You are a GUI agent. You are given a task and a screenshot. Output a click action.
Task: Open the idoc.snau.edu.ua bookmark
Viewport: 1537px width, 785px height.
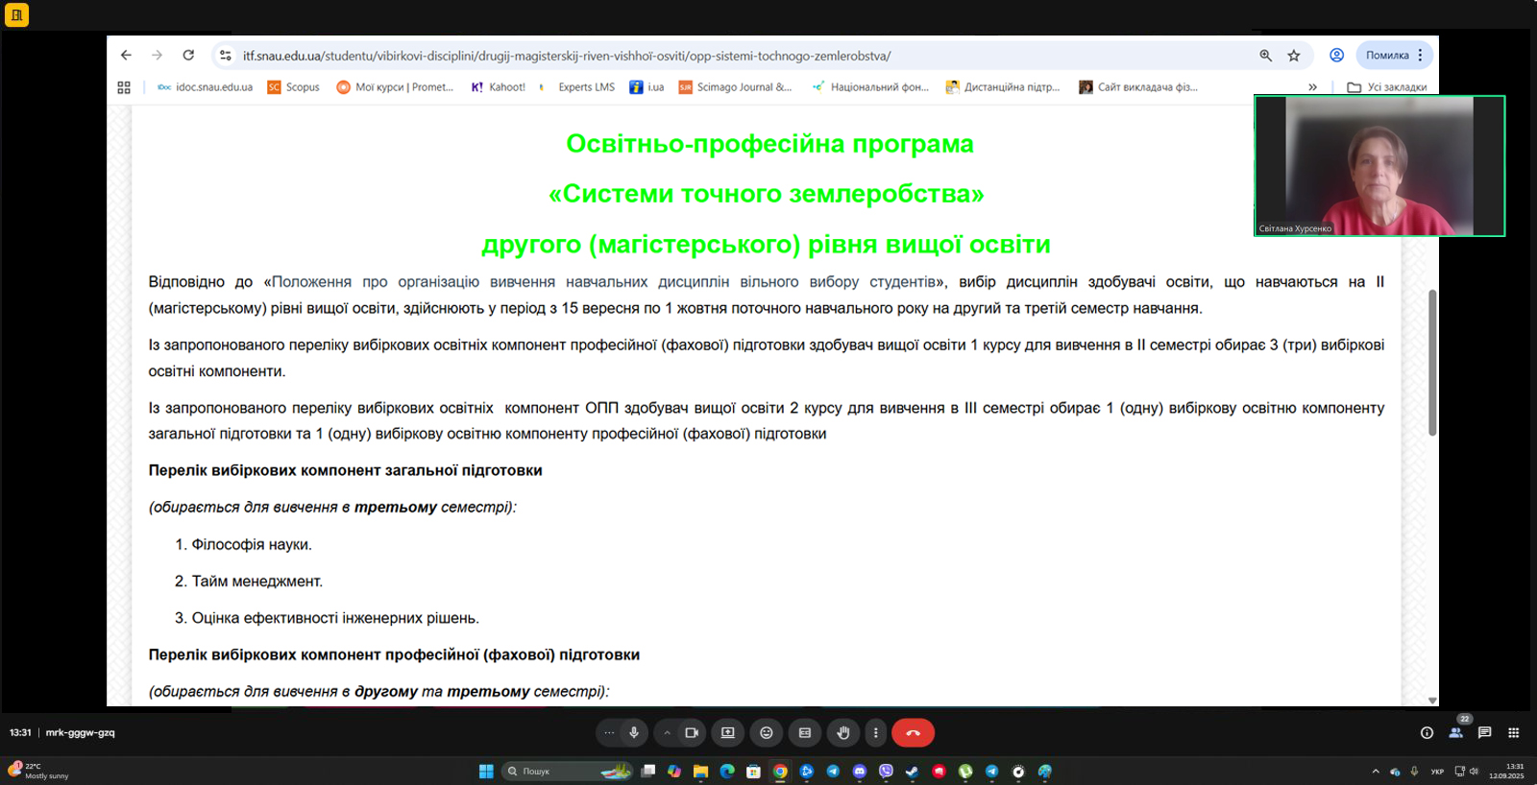click(205, 87)
